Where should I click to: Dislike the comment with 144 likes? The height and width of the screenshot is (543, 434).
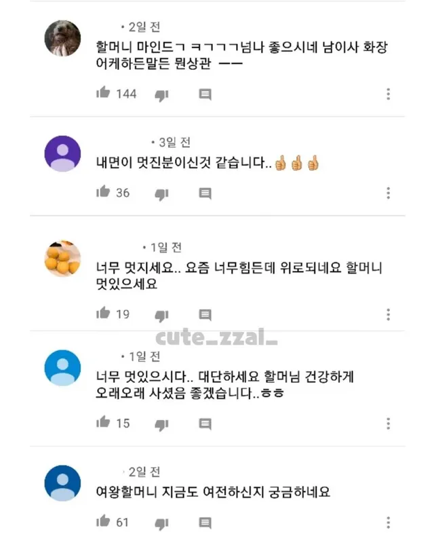tap(161, 95)
